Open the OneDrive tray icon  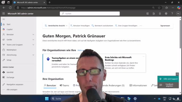point(159,99)
